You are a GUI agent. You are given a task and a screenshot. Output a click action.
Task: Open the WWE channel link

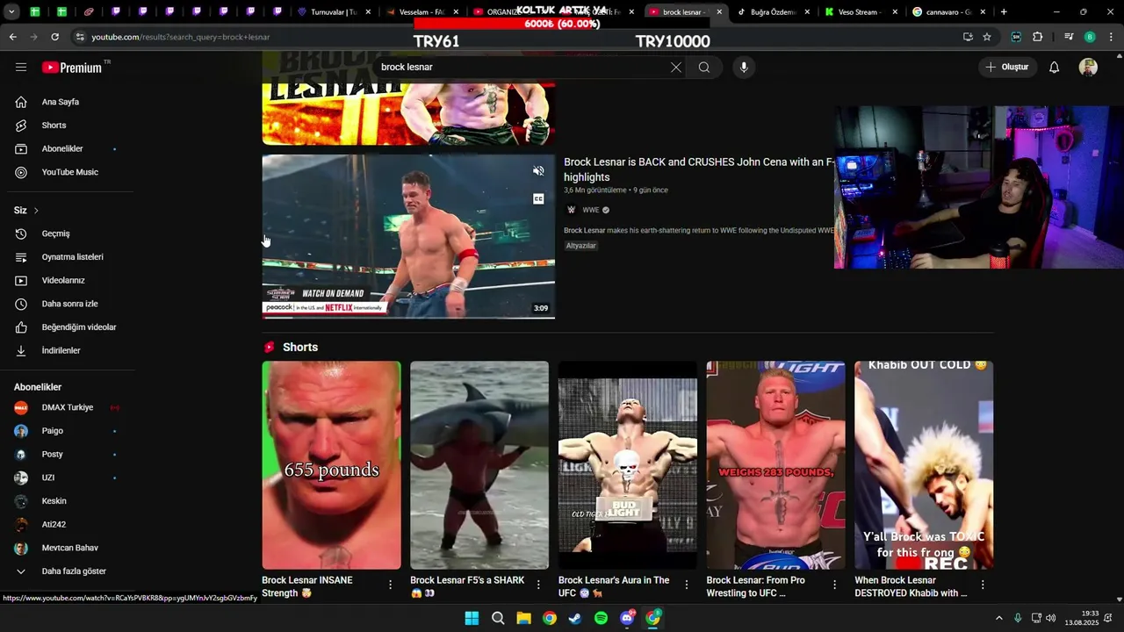(590, 211)
